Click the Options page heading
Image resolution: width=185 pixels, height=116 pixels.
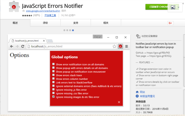point(20,55)
